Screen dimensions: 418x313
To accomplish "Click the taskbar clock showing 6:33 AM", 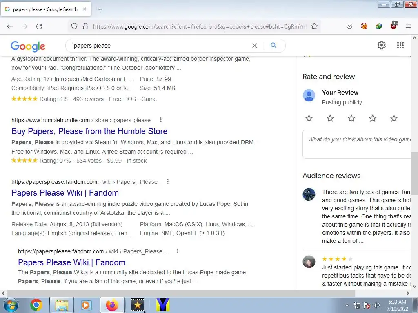I will (x=397, y=305).
